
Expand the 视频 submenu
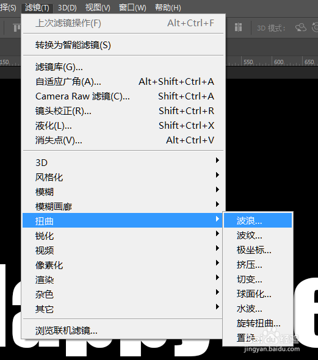123,251
